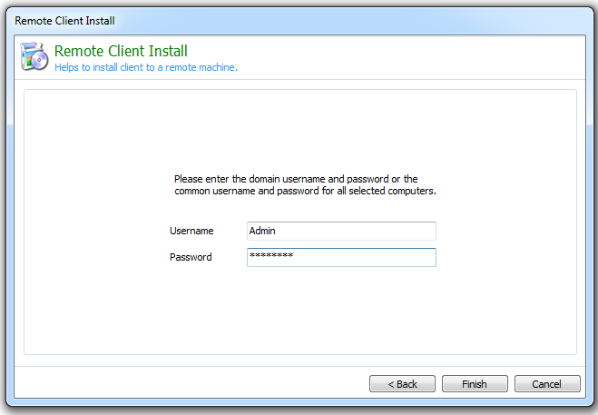Go back using the "< Back" button
The width and height of the screenshot is (598, 415).
click(x=402, y=384)
